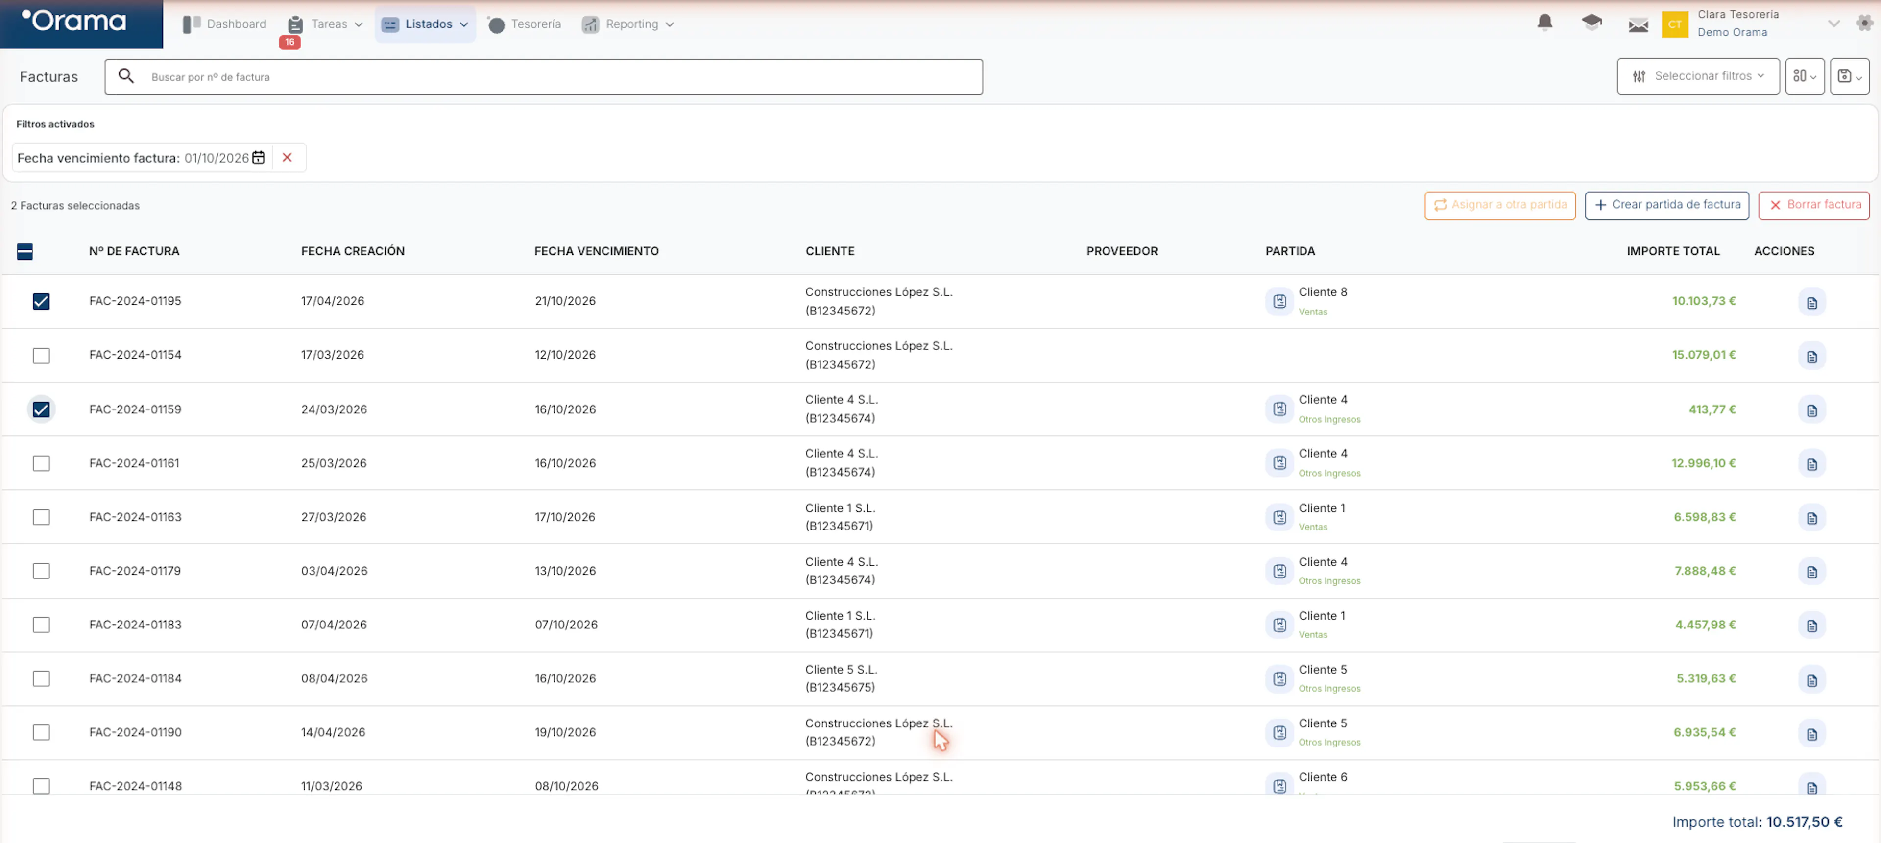Screen dimensions: 1881x843
Task: Expand Clara Tesorería user menu
Action: point(1833,24)
